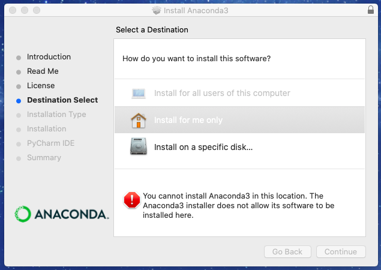Click the Installation Type step
The height and width of the screenshot is (270, 381).
(x=56, y=115)
